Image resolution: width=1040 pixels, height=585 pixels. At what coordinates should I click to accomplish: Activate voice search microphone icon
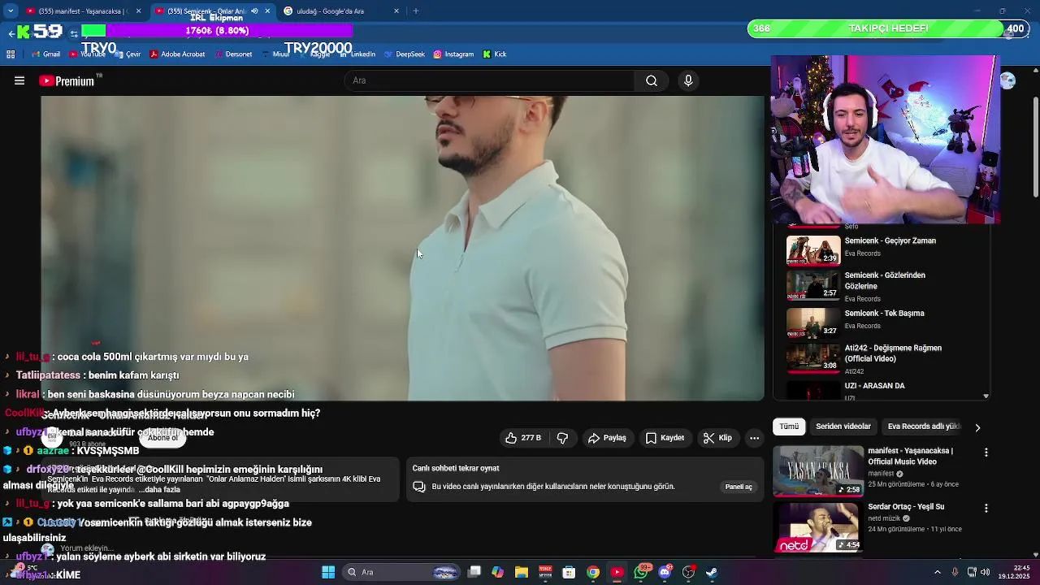click(x=688, y=80)
